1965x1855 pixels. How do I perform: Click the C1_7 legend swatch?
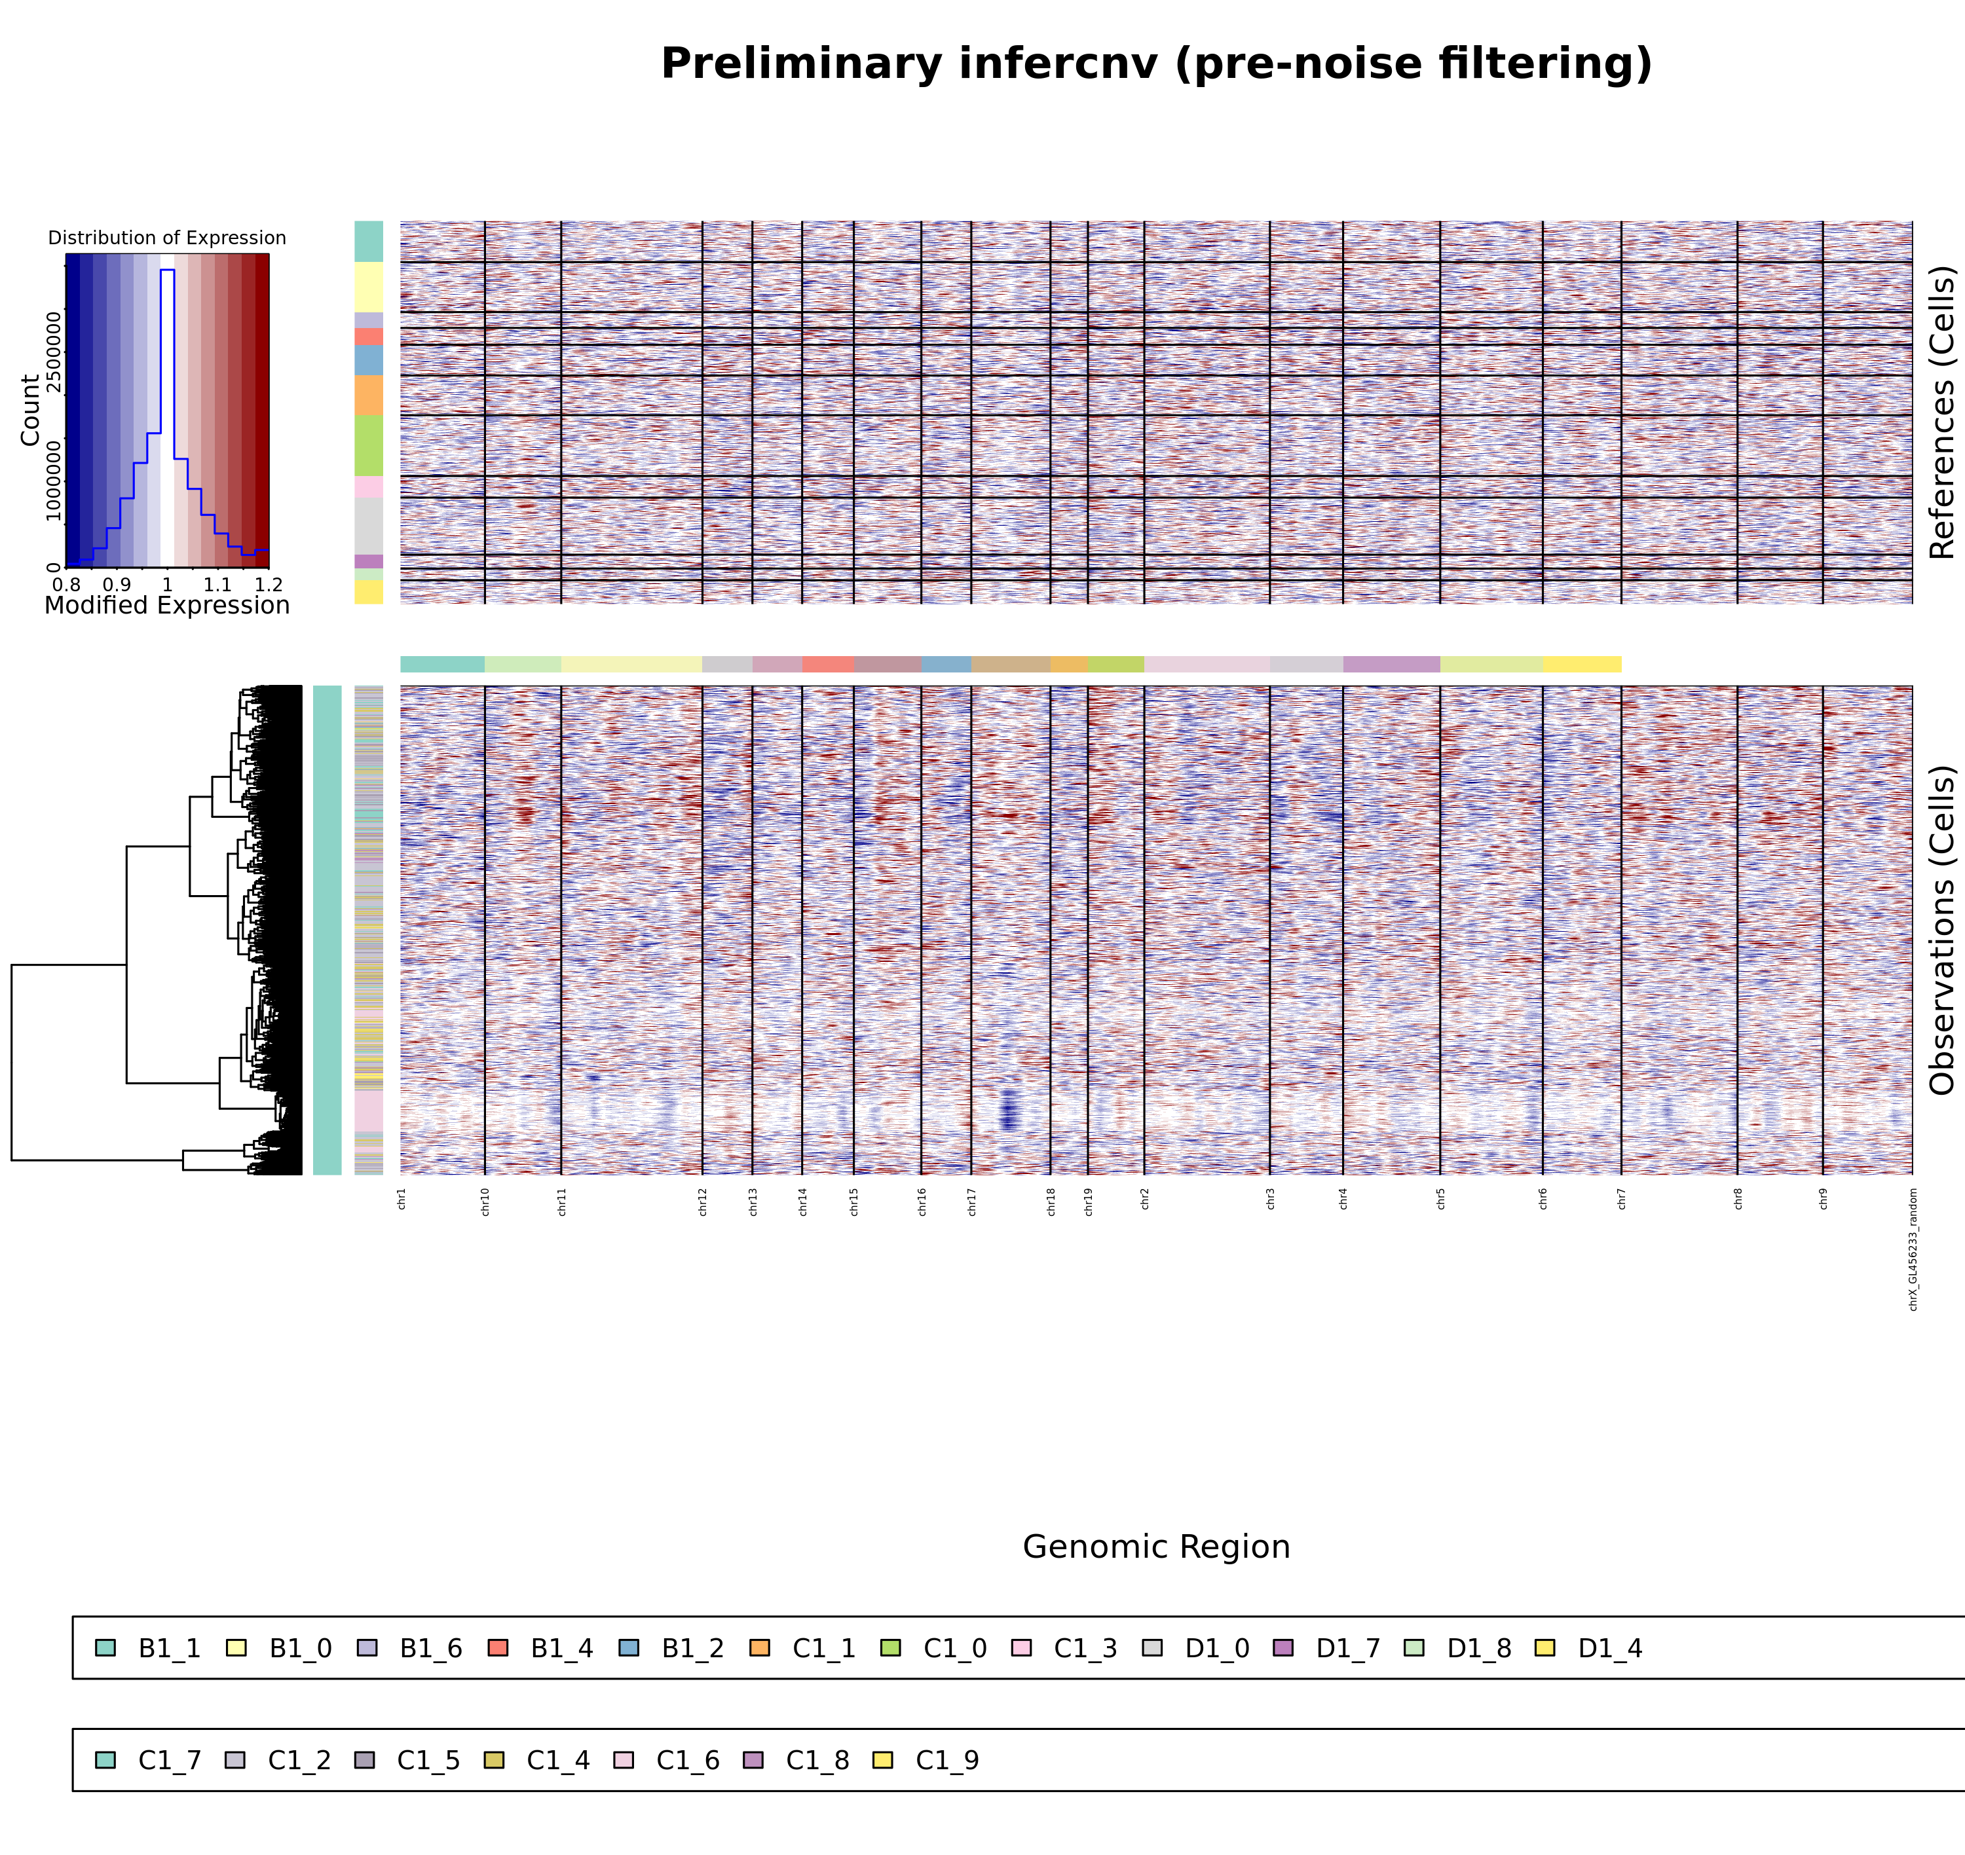(106, 1759)
